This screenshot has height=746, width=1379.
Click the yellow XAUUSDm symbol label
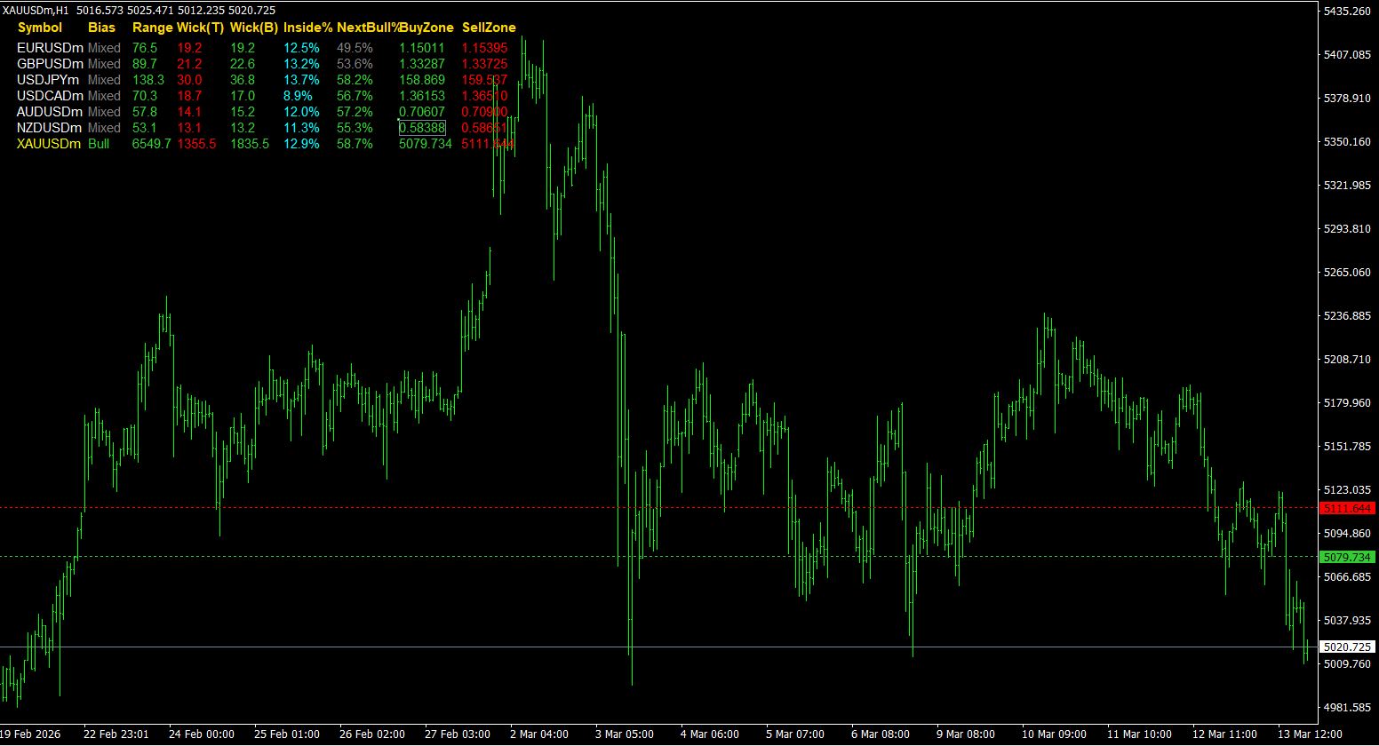pos(49,144)
